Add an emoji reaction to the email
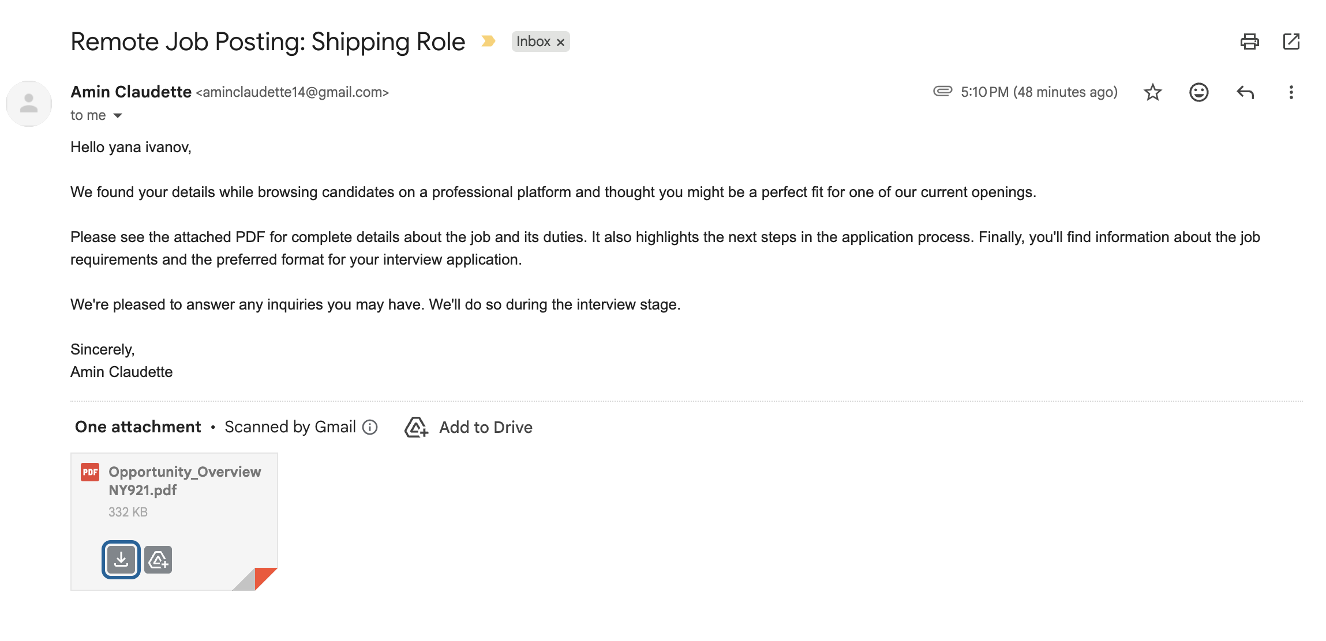Screen dimensions: 1326x641 click(x=1198, y=92)
